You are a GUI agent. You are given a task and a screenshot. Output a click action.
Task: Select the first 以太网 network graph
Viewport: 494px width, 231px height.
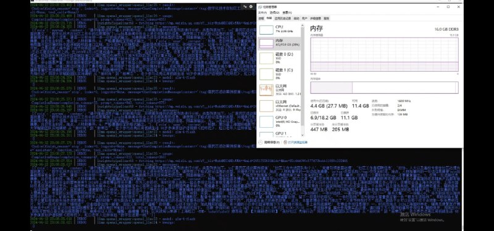click(279, 90)
